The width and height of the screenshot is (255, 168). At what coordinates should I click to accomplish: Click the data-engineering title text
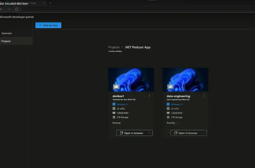click(178, 96)
